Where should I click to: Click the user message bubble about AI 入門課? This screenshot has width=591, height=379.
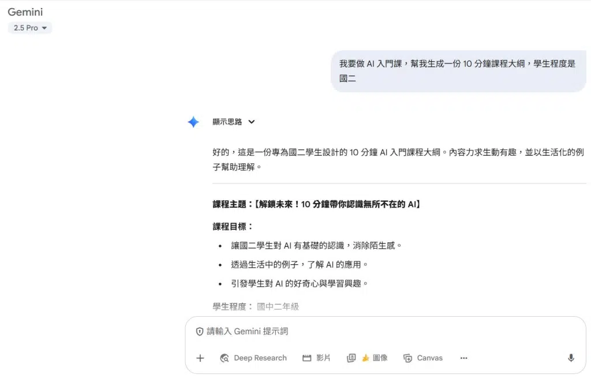(x=458, y=71)
